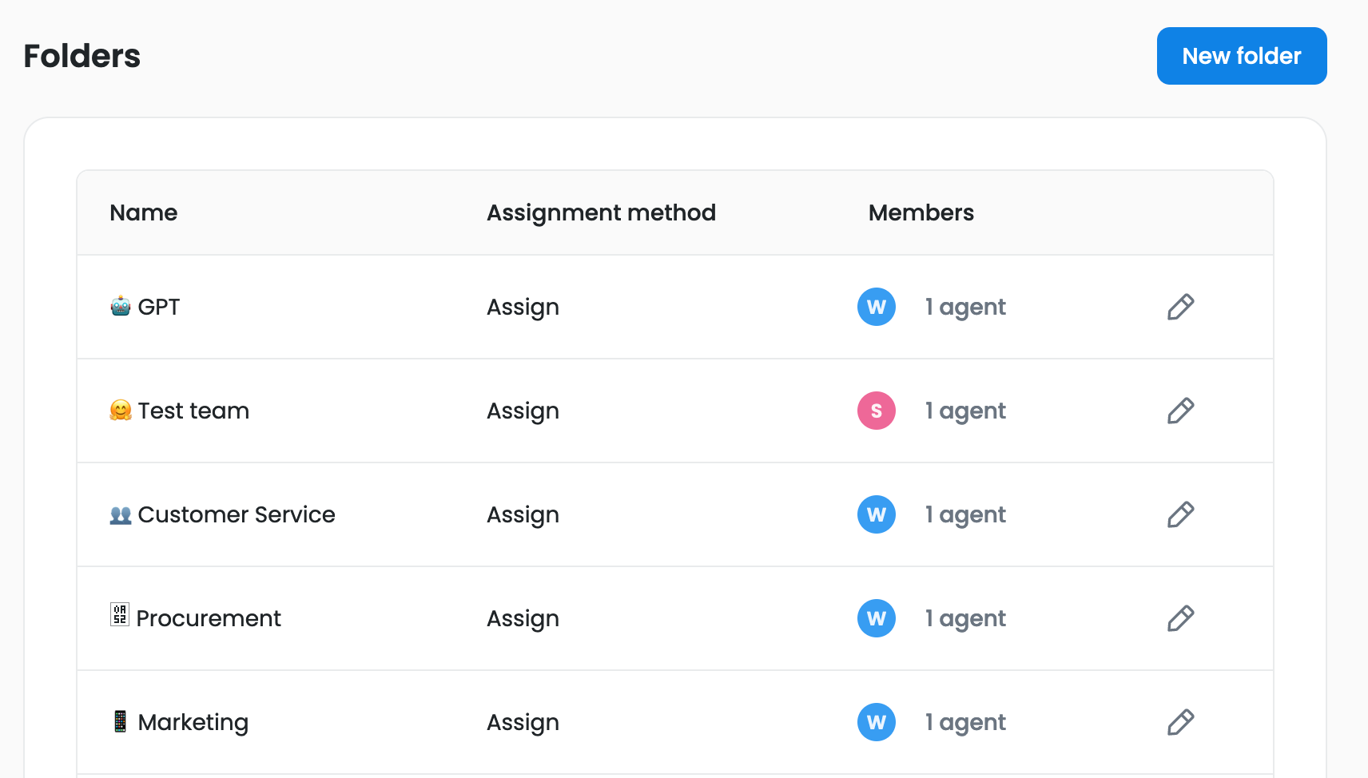Click '1 agent' in the Marketing row
The width and height of the screenshot is (1368, 778).
(x=965, y=723)
